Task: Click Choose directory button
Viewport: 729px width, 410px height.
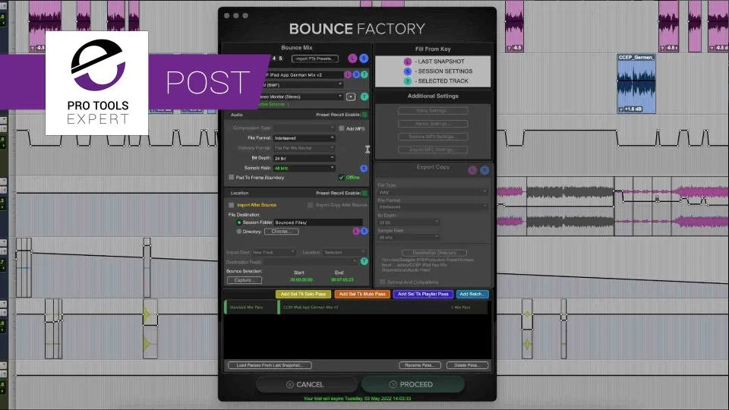Action: pos(281,232)
